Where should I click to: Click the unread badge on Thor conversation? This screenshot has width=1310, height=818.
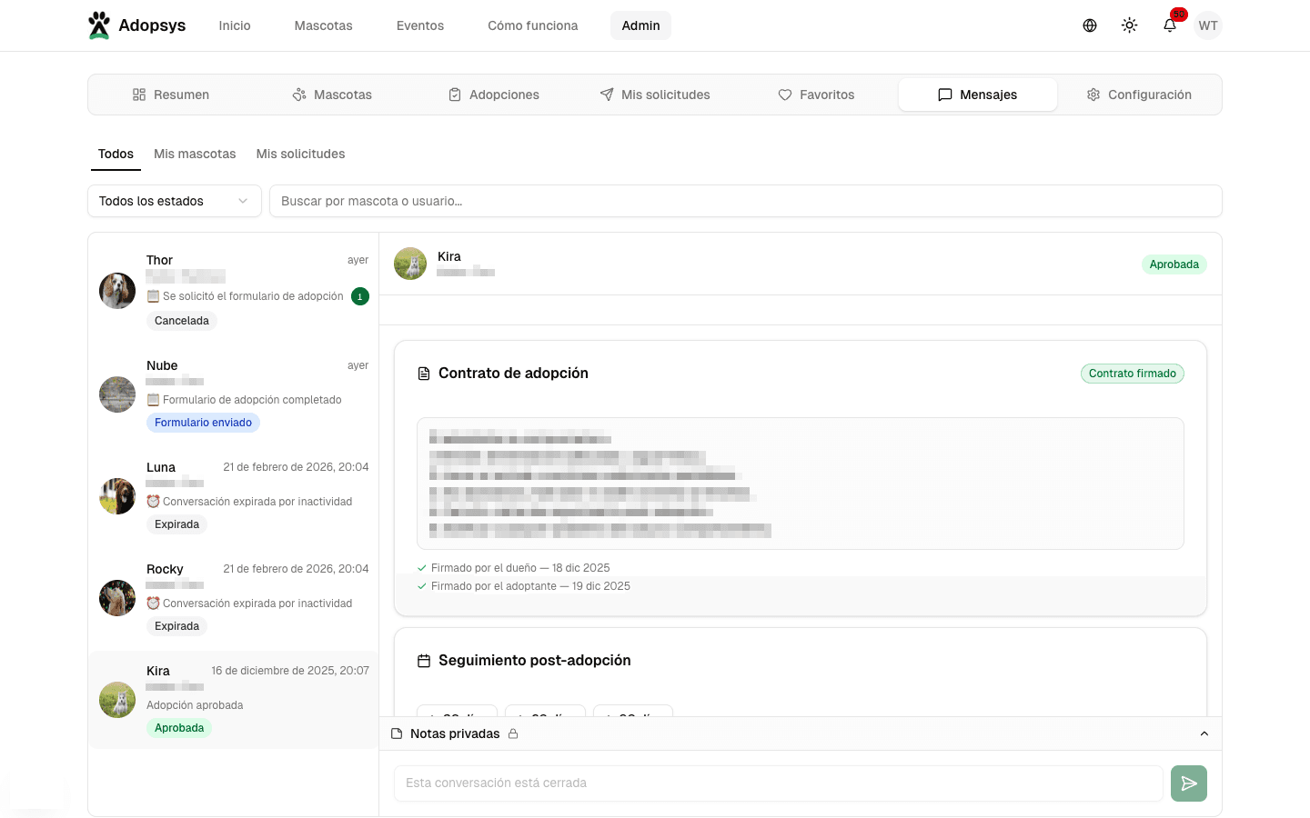click(x=360, y=296)
